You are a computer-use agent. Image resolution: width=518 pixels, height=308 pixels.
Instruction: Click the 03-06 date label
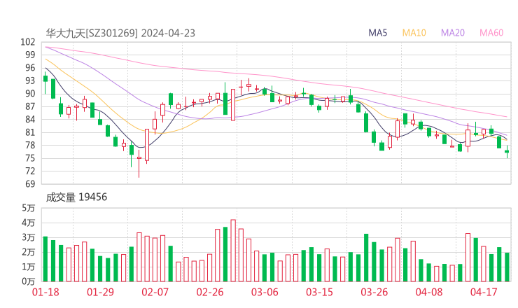(265, 292)
